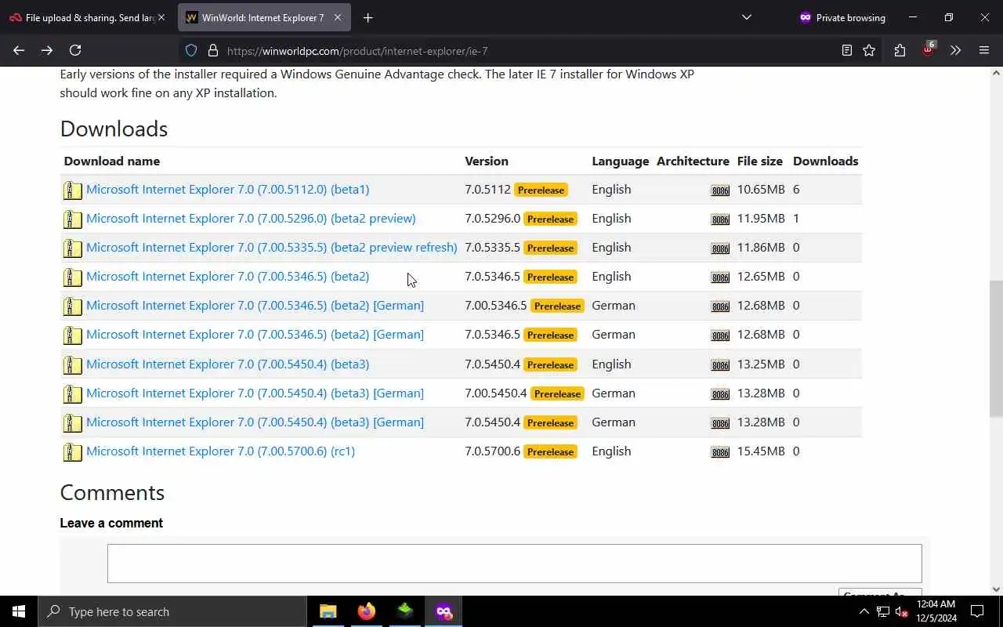Click the muted volume tray icon
This screenshot has height=627, width=1003.
click(901, 611)
